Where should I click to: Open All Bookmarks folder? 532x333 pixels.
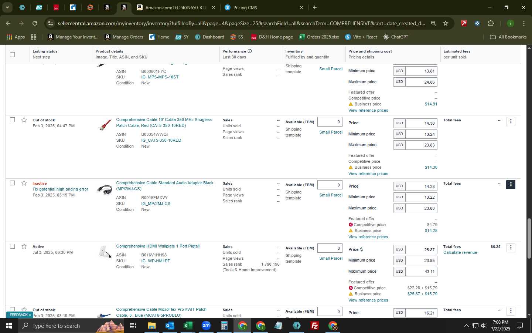[508, 37]
